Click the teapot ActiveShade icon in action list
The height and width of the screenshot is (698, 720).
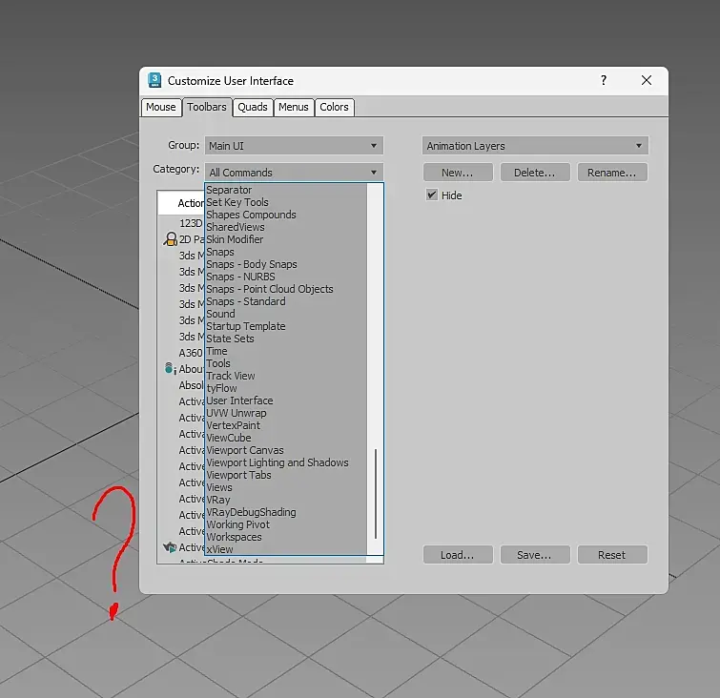click(x=170, y=547)
